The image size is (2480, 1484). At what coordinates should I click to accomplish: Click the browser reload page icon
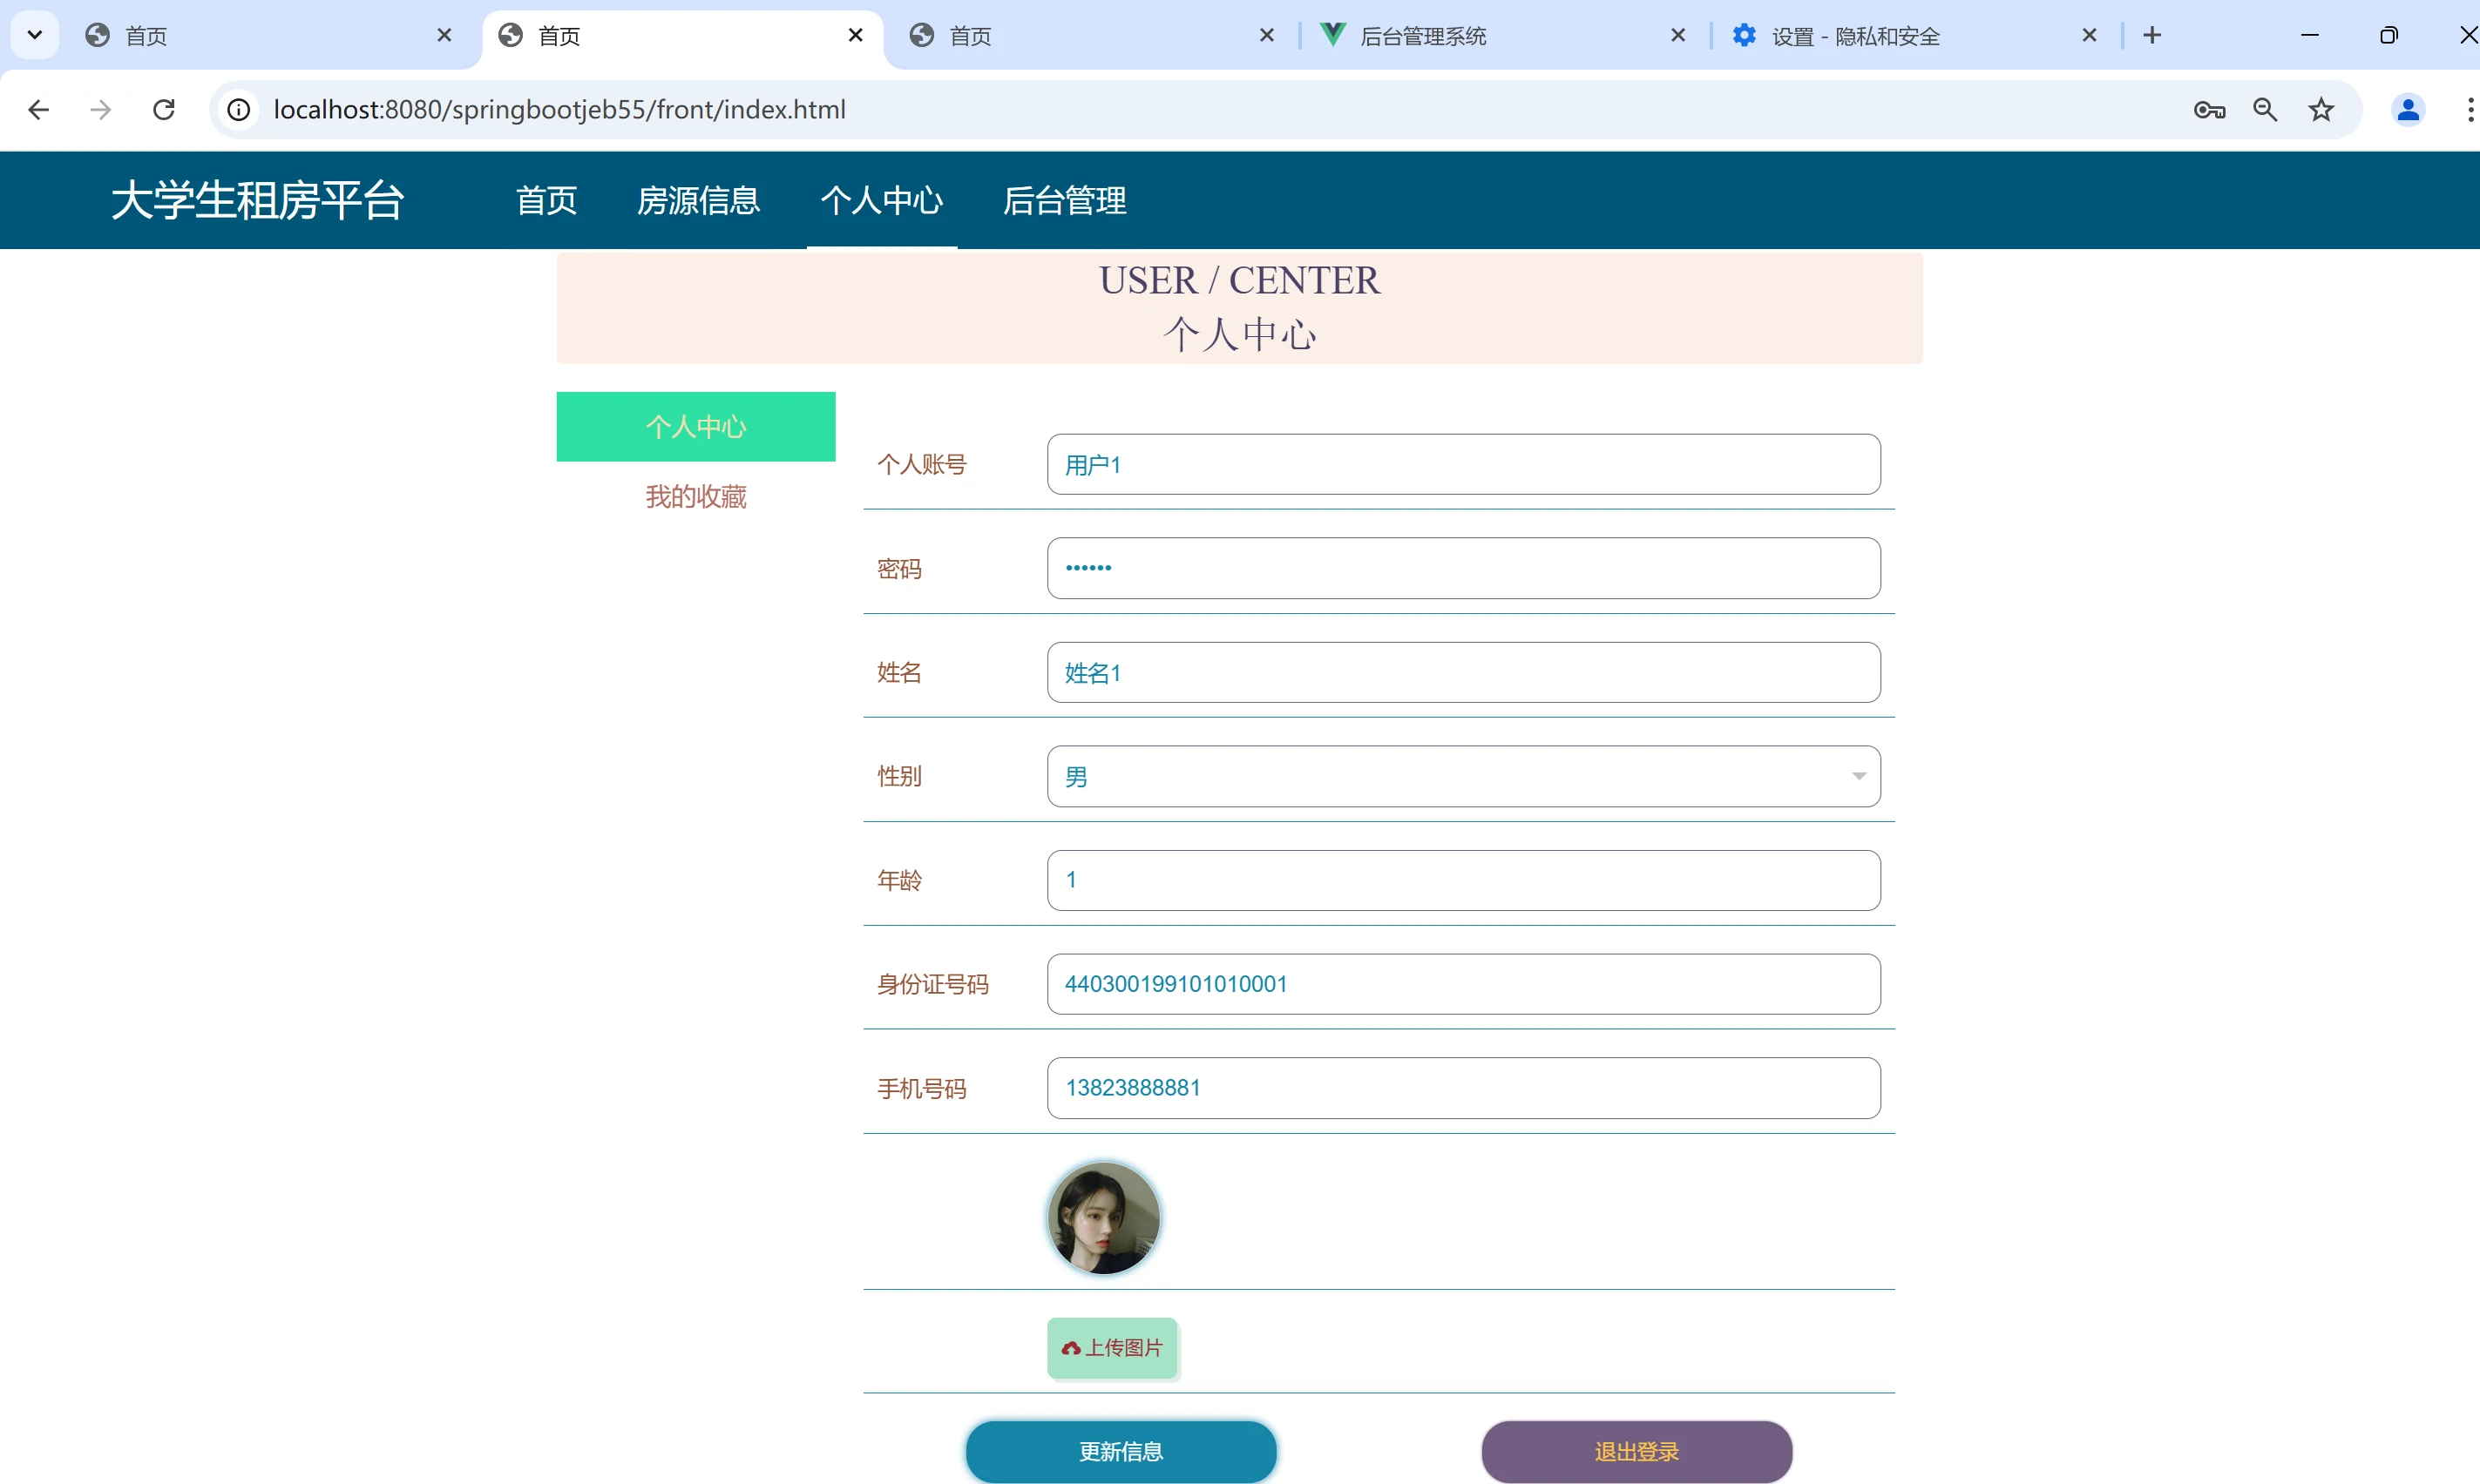pyautogui.click(x=164, y=109)
